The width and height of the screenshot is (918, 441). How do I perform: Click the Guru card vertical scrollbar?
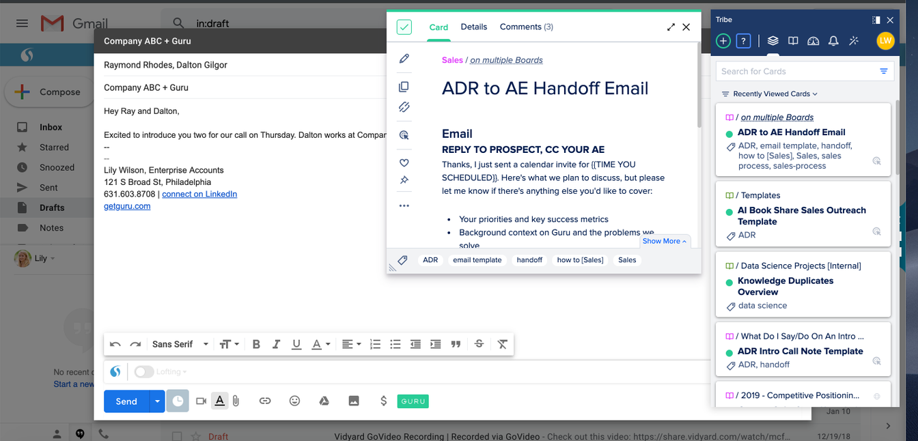[699, 85]
